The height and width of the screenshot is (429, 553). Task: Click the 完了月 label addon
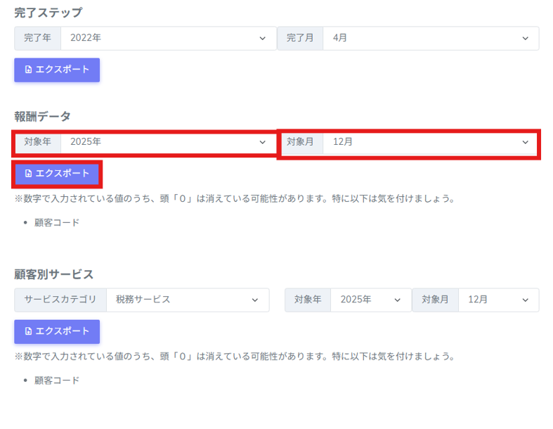click(300, 38)
